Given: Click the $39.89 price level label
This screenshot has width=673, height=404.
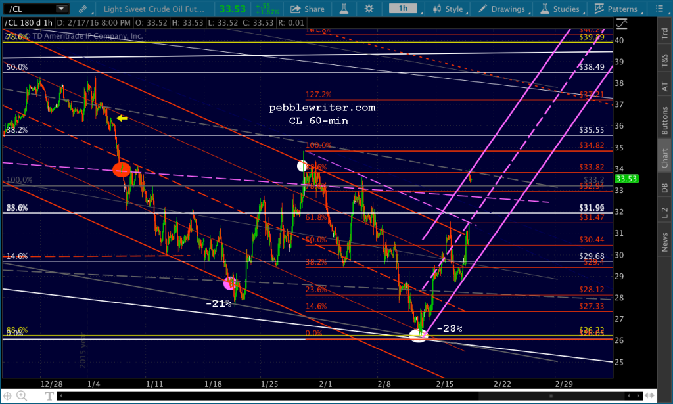Looking at the screenshot, I should (x=592, y=37).
